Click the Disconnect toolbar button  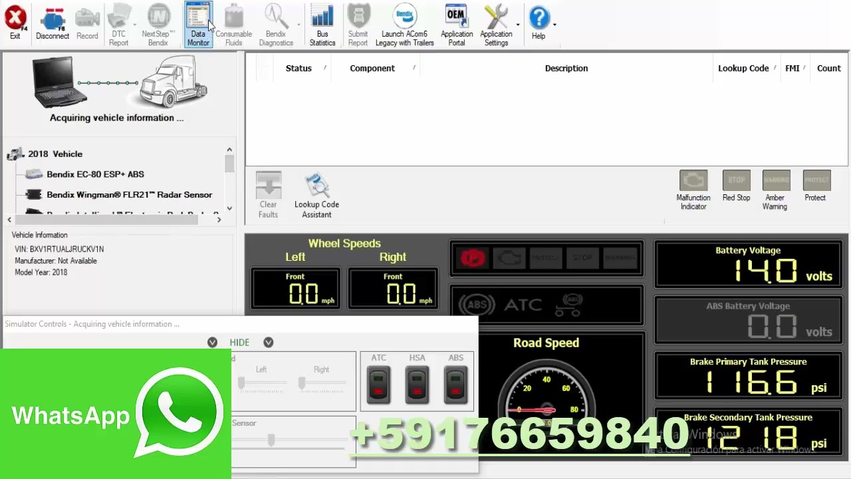click(x=53, y=23)
